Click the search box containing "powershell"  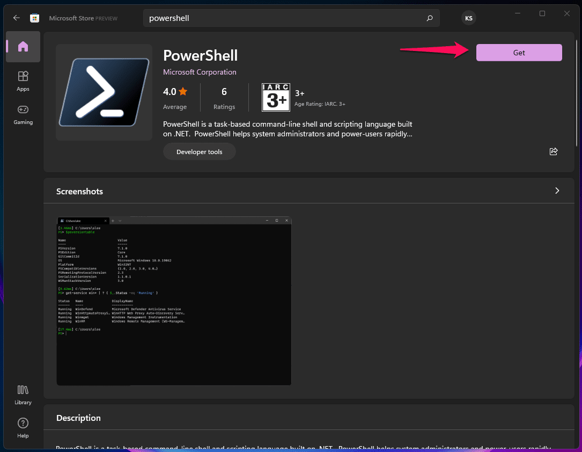pyautogui.click(x=284, y=18)
